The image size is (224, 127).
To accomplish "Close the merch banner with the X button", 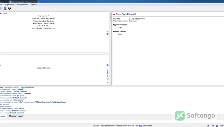I will pos(208,126).
